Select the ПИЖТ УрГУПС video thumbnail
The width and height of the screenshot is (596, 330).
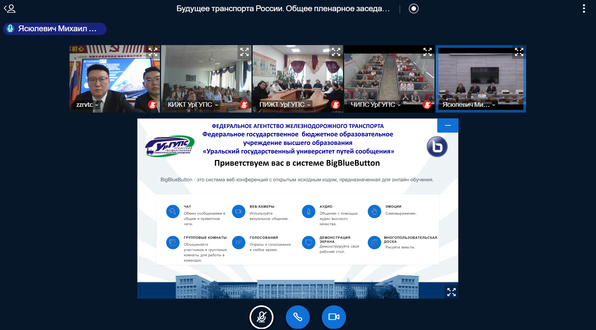(x=297, y=77)
